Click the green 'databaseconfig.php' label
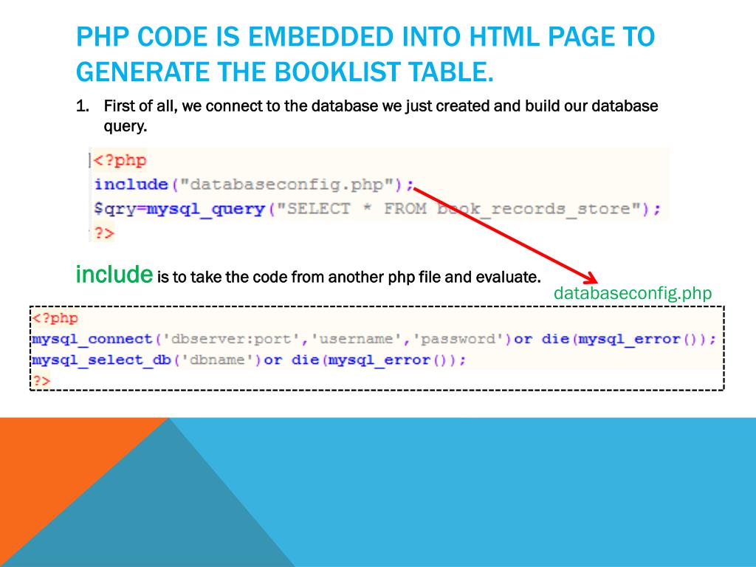Image resolution: width=756 pixels, height=567 pixels. pyautogui.click(x=633, y=293)
